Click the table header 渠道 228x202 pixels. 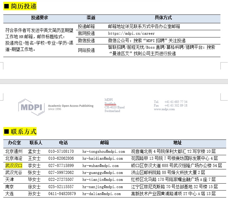91,18
